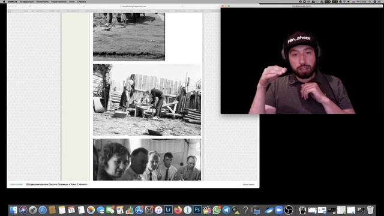
Task: Open the zoom.us application menu
Action: 12,1
